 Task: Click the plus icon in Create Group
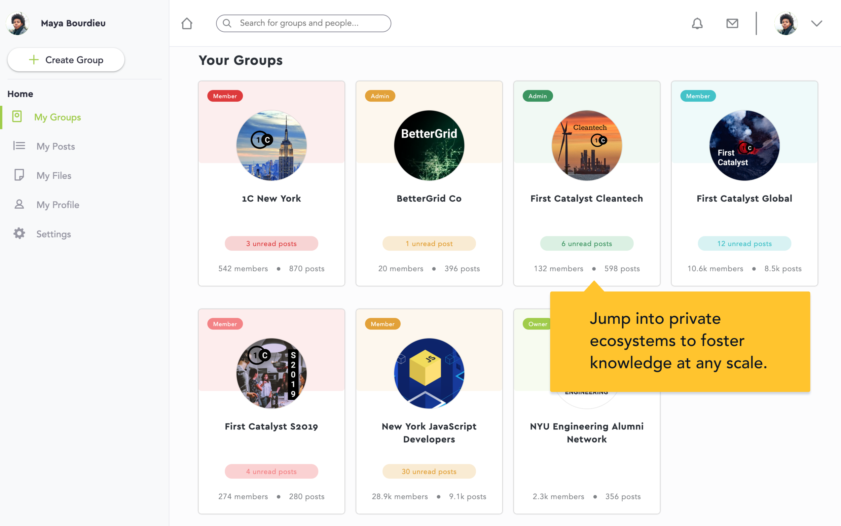coord(34,60)
